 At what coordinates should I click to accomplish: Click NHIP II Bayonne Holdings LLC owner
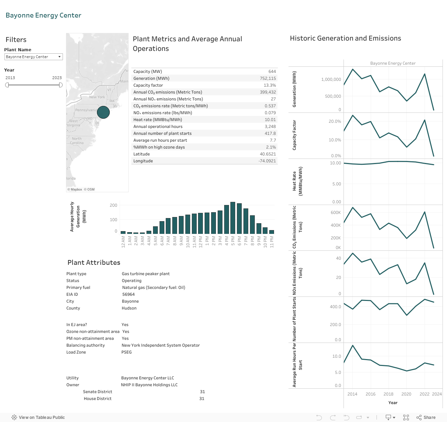point(150,385)
